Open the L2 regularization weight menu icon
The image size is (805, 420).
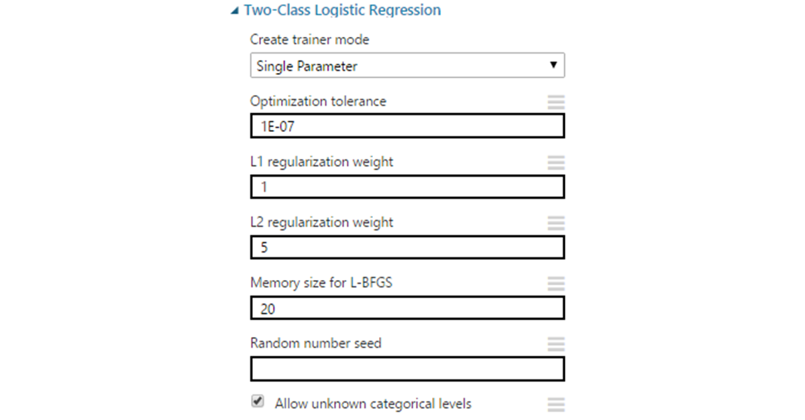pyautogui.click(x=556, y=222)
